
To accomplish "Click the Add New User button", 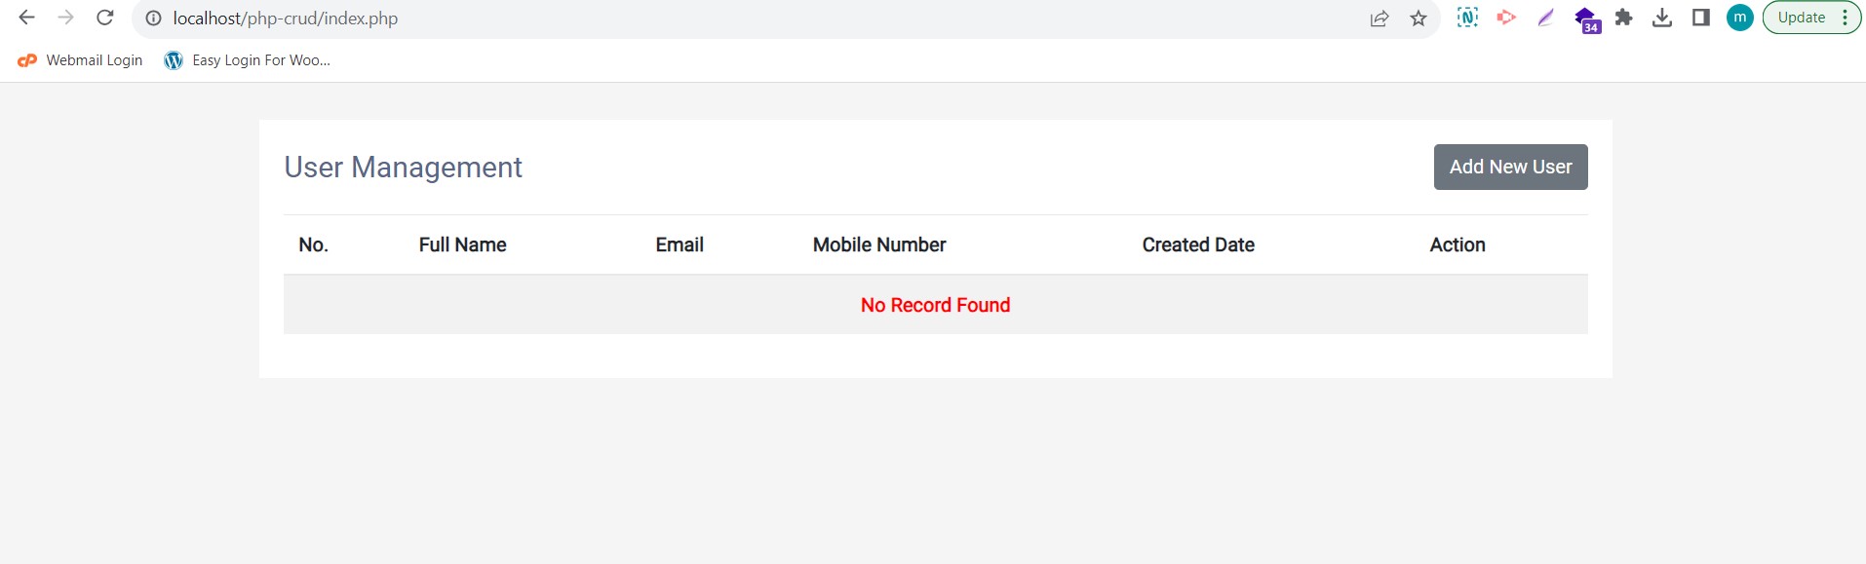I will (1510, 167).
